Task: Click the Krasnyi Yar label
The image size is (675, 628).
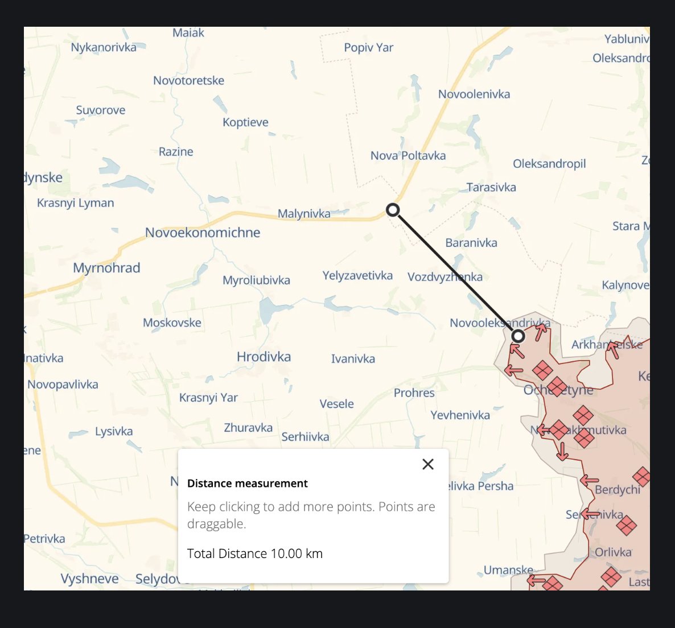Action: click(208, 398)
